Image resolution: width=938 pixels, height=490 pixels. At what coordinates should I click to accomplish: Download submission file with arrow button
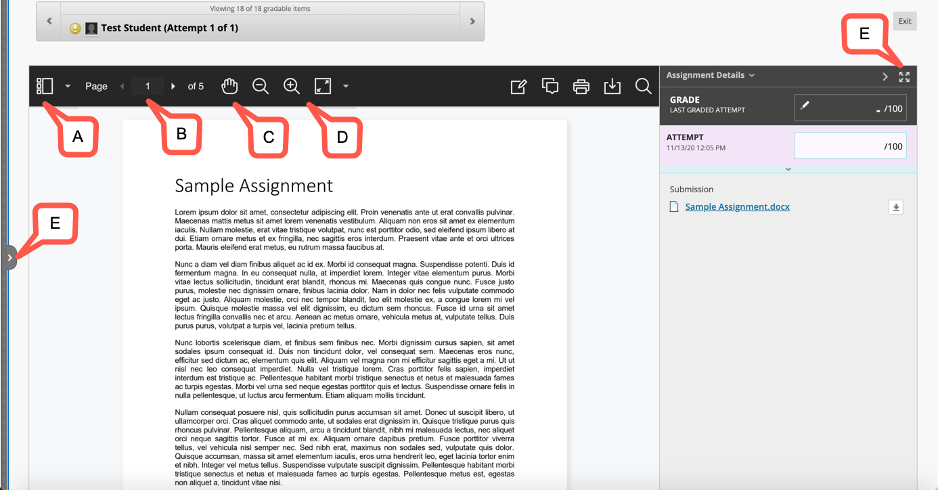coord(896,207)
